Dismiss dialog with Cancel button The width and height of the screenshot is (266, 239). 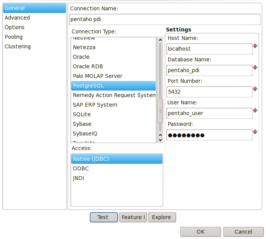pos(243,232)
